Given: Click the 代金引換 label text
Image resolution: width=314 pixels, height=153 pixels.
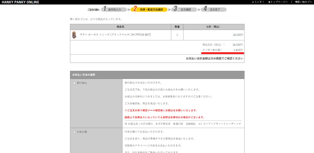Looking at the screenshot, I should pos(82,132).
